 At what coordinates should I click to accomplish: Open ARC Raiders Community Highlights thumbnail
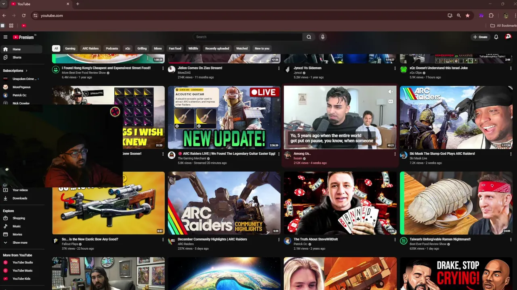[224, 203]
